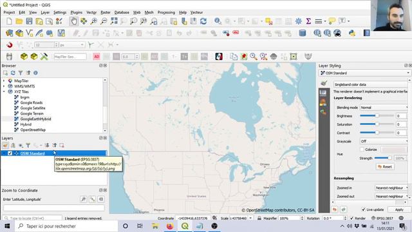Click the Windows taskbar search box

pyautogui.click(x=66, y=226)
